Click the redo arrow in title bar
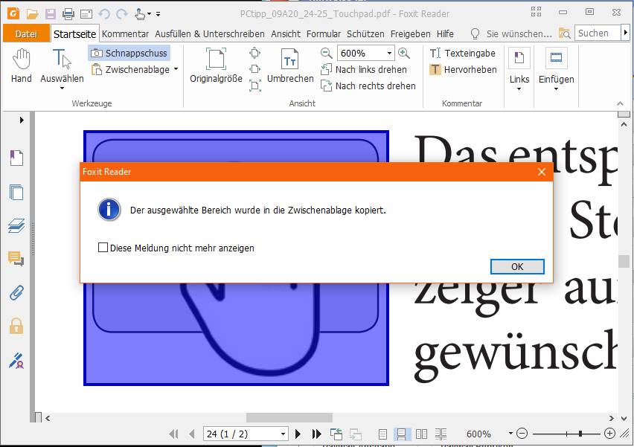Viewport: 634px width, 447px height. 122,14
